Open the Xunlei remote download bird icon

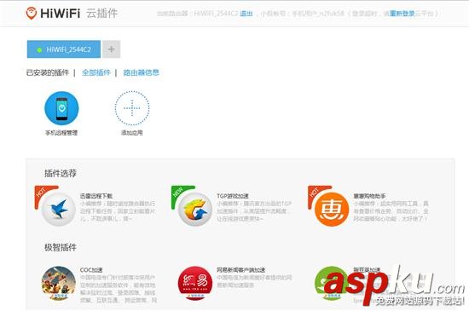click(59, 209)
